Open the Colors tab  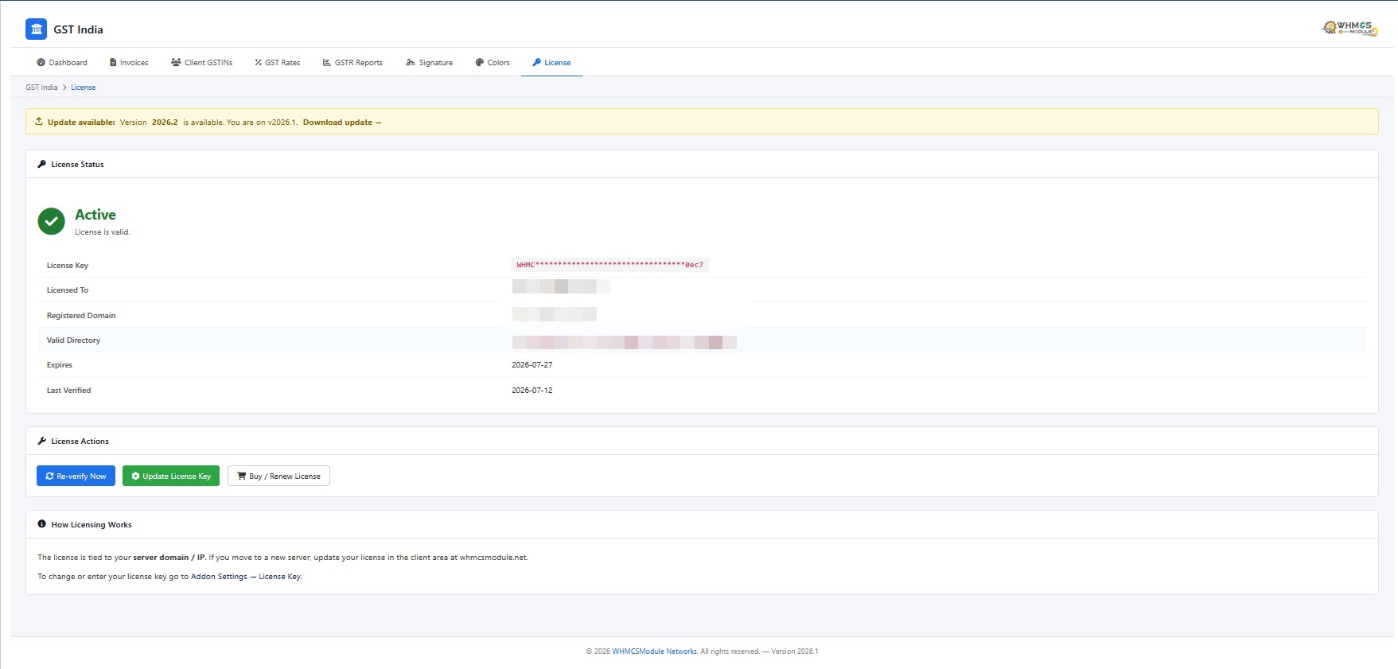(493, 62)
